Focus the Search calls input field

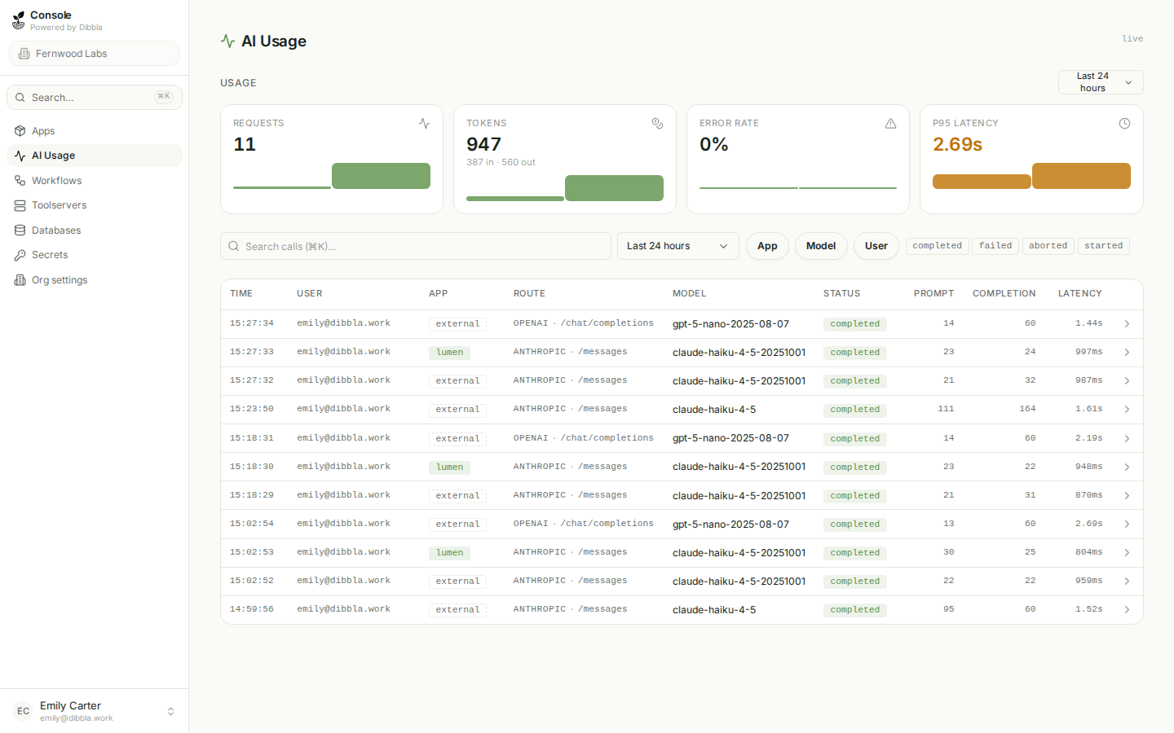(416, 246)
